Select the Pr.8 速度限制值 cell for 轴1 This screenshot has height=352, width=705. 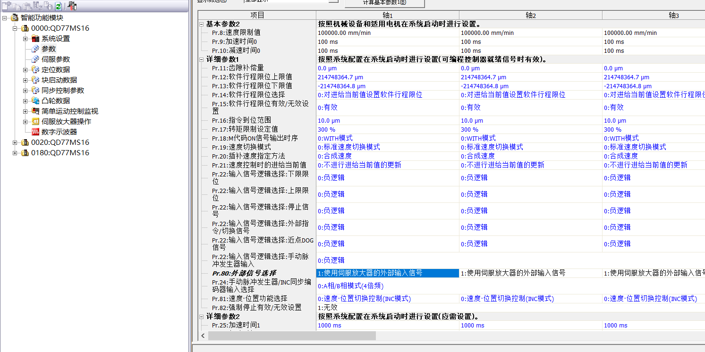click(387, 33)
